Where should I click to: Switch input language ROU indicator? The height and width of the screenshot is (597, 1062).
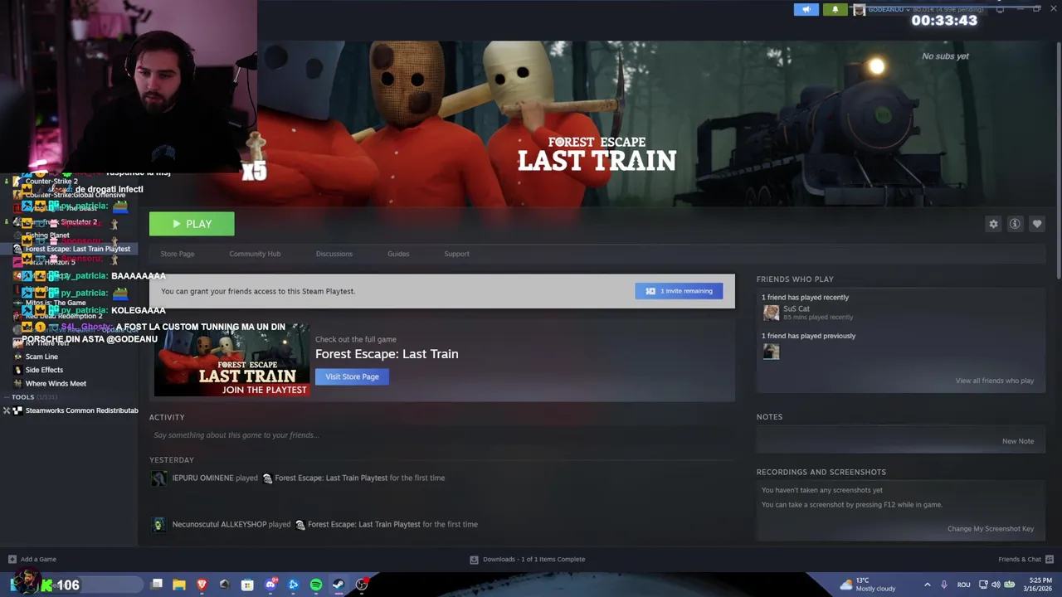(x=963, y=585)
